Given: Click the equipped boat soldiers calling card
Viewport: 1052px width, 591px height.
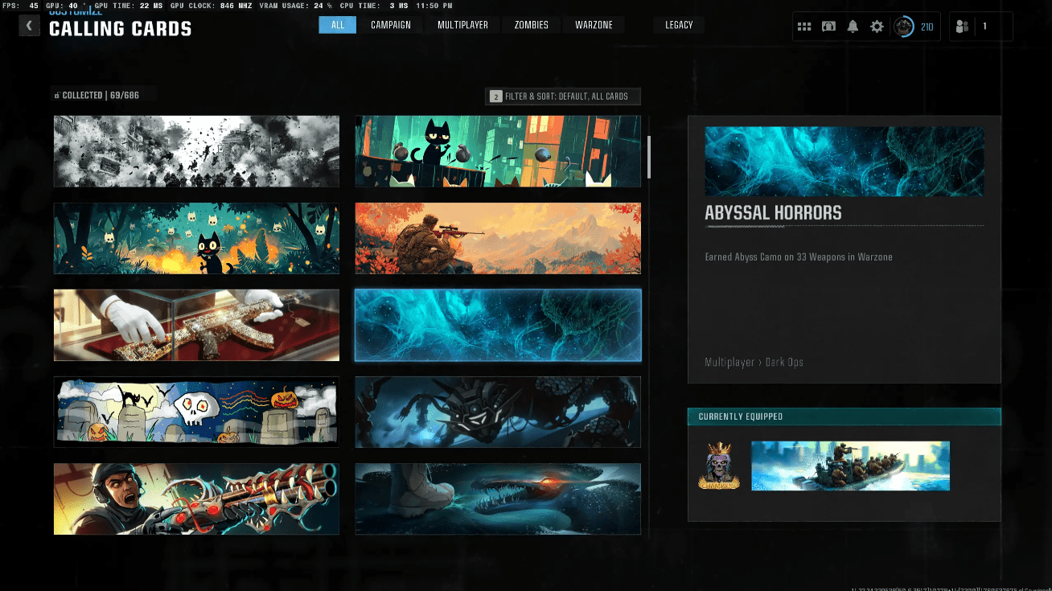Looking at the screenshot, I should pos(850,466).
